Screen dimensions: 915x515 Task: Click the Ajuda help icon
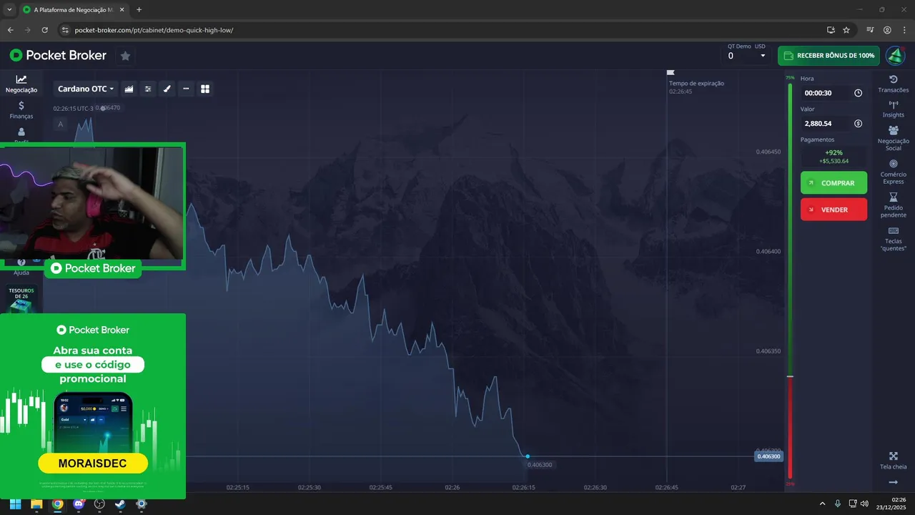(x=21, y=268)
